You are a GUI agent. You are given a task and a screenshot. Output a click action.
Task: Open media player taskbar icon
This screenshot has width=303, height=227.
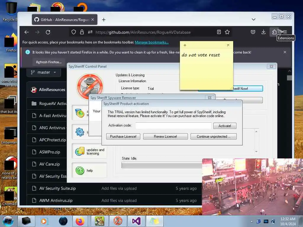44,221
